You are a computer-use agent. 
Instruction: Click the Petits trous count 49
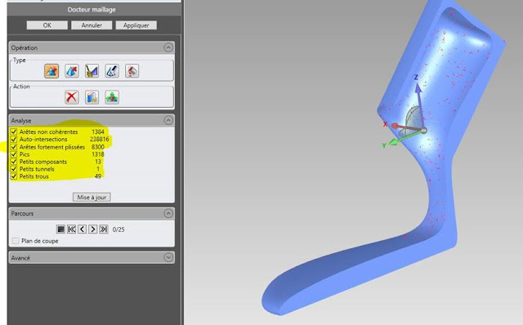pyautogui.click(x=98, y=176)
